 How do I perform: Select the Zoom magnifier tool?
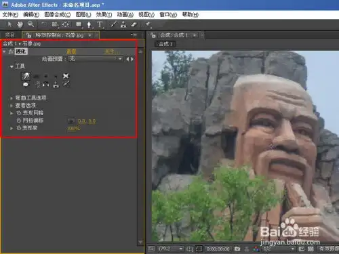pyautogui.click(x=31, y=24)
